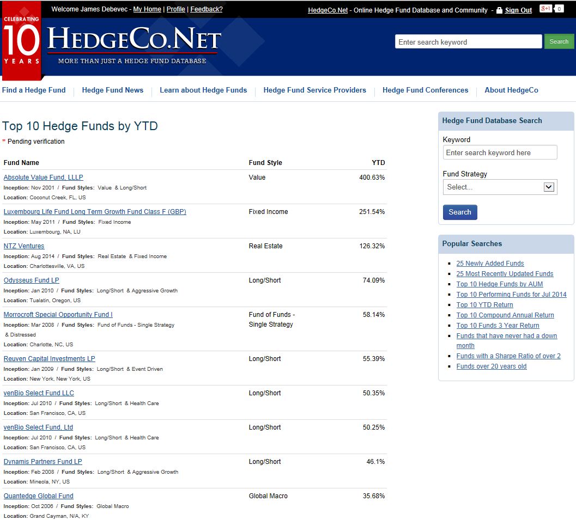This screenshot has width=576, height=520.
Task: Click Location: Coconut Creek, FL, US text
Action: 45,198
